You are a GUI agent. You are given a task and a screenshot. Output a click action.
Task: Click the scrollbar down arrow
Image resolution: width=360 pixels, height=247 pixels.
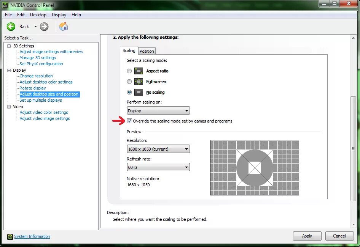pos(354,225)
